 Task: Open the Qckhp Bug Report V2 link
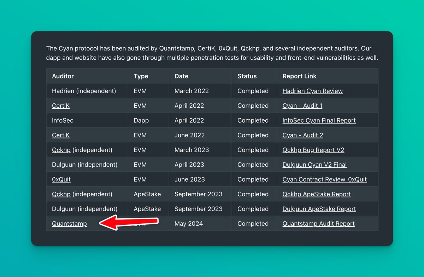click(x=313, y=150)
